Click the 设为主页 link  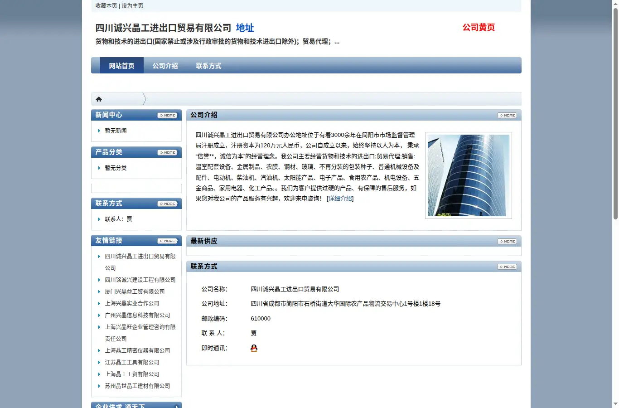point(132,5)
